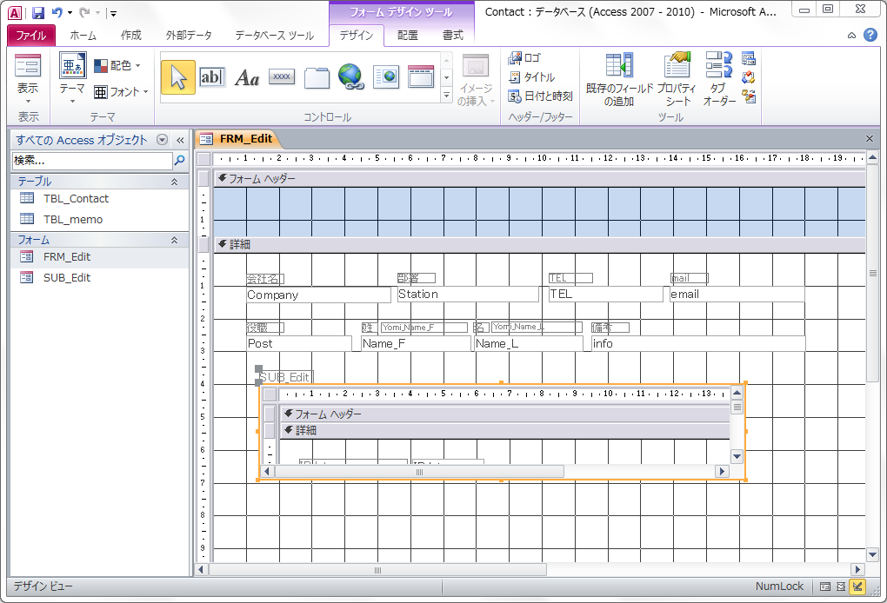This screenshot has width=887, height=603.
Task: Switch to the 書式 tab
Action: (452, 35)
